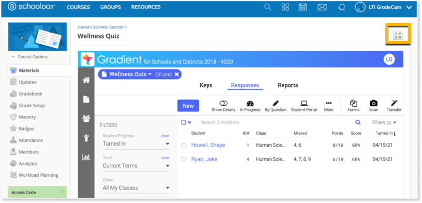Open the Term Current Terms dropdown
Image resolution: width=422 pixels, height=203 pixels.
(x=136, y=166)
